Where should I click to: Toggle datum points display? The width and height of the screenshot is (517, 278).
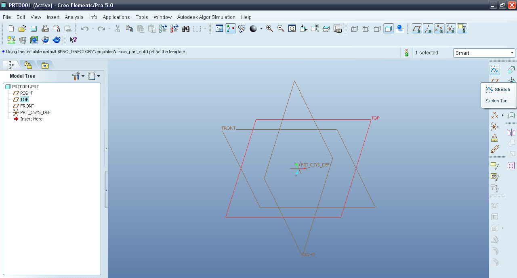(x=439, y=29)
